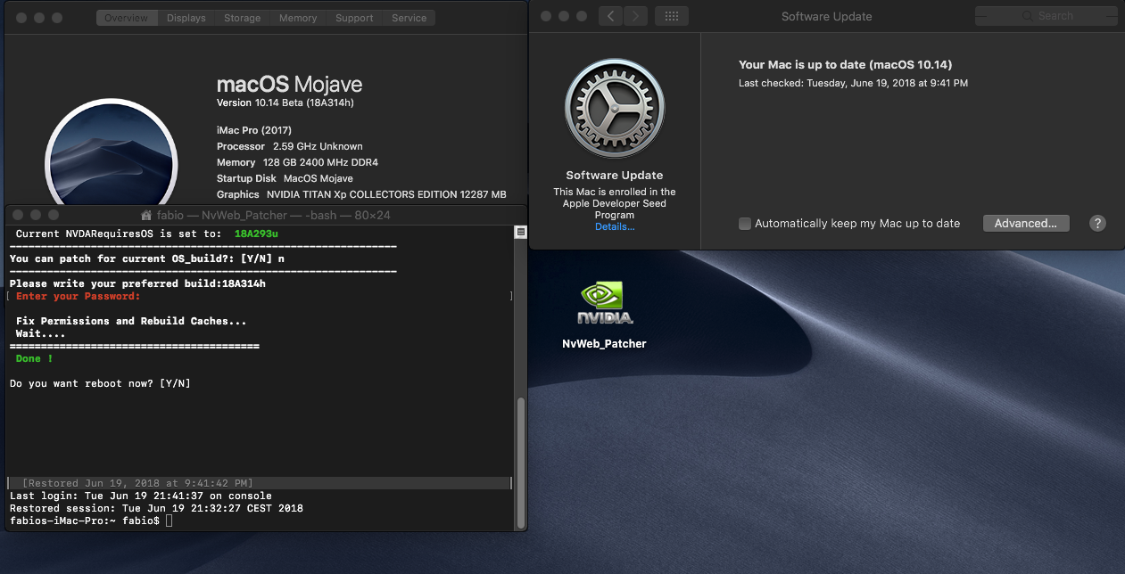
Task: Go forward in Software Update window
Action: 636,16
